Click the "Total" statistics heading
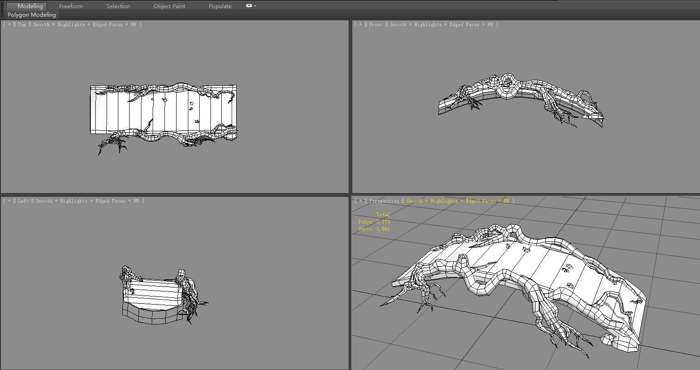The width and height of the screenshot is (700, 370). click(383, 214)
